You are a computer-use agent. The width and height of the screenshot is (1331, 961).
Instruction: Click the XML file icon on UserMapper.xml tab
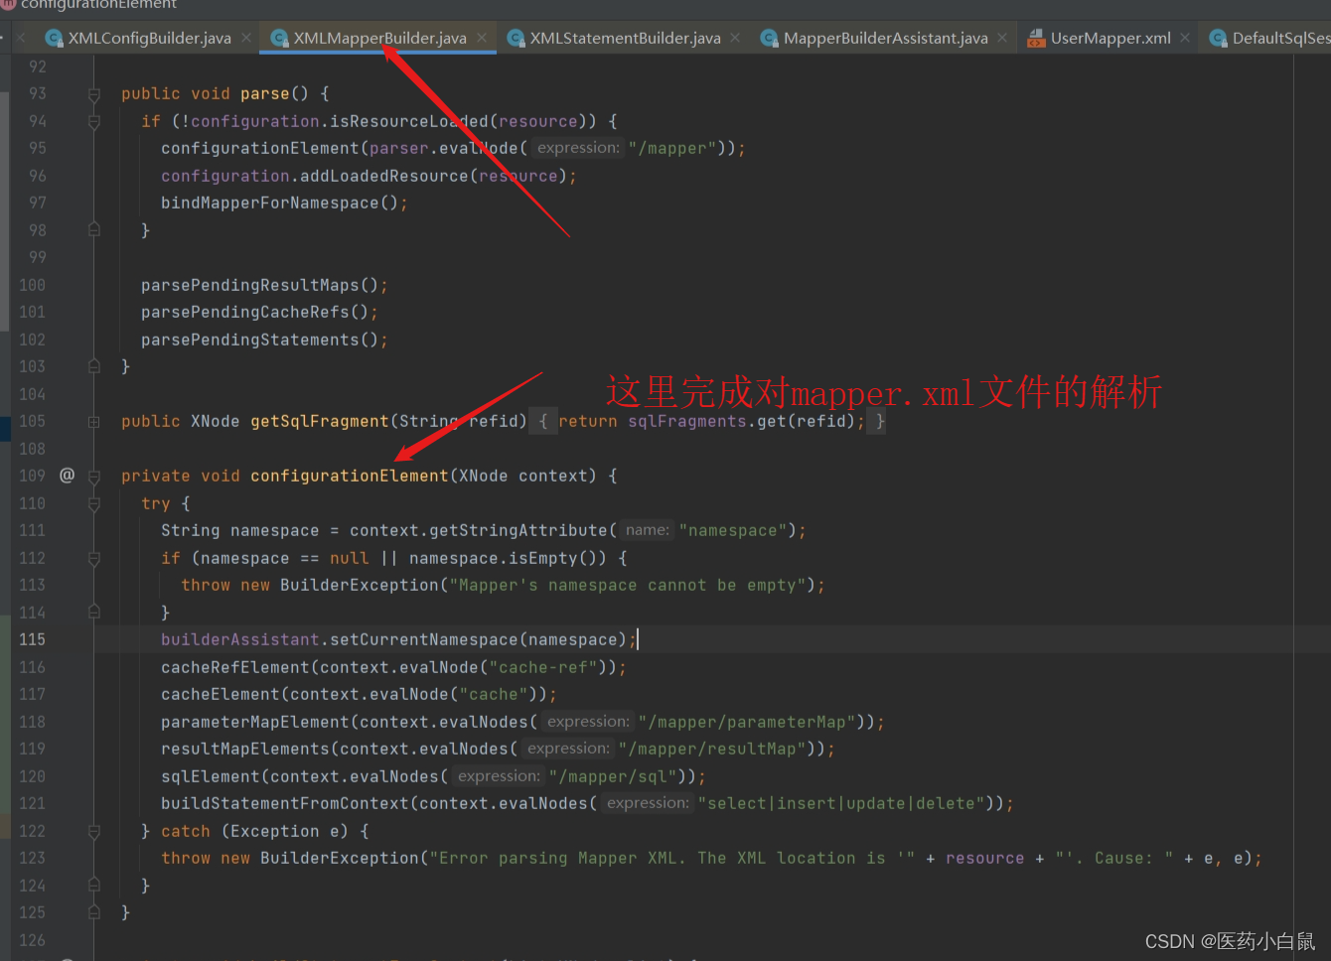pyautogui.click(x=1036, y=39)
